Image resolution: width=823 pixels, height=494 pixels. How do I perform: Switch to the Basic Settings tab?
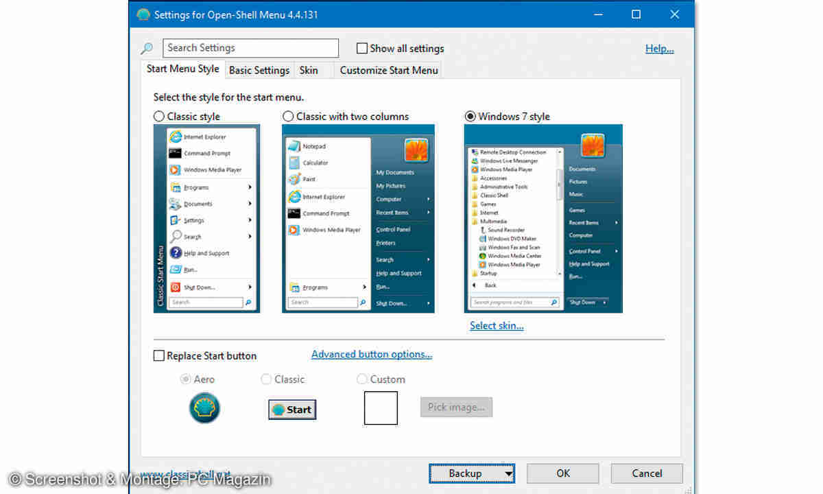tap(259, 70)
